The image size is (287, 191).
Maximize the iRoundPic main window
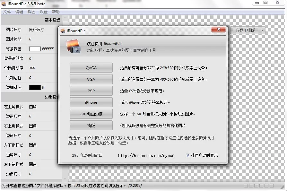point(265,3)
